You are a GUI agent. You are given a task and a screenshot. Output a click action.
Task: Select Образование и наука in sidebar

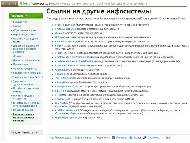coord(25,30)
